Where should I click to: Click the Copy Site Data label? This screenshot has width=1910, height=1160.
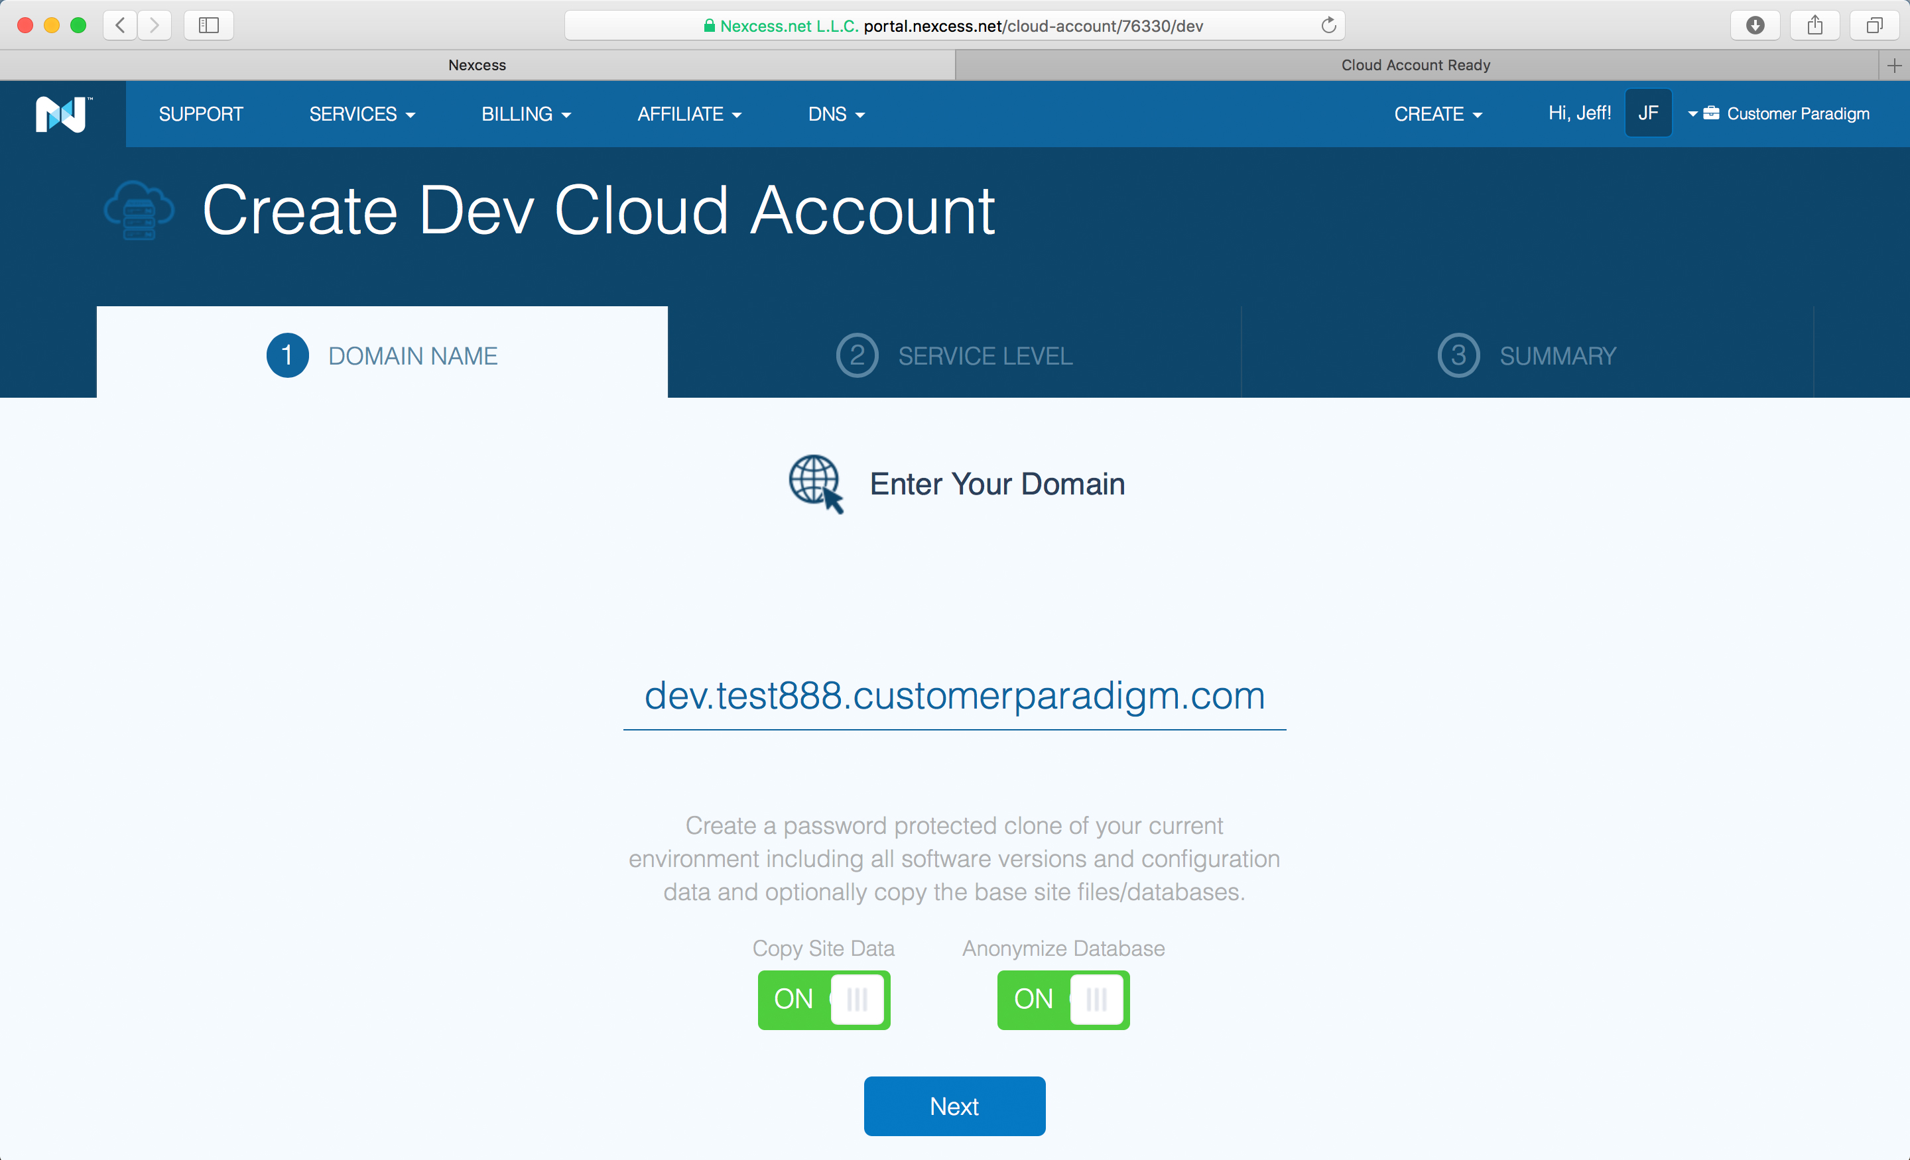(824, 949)
